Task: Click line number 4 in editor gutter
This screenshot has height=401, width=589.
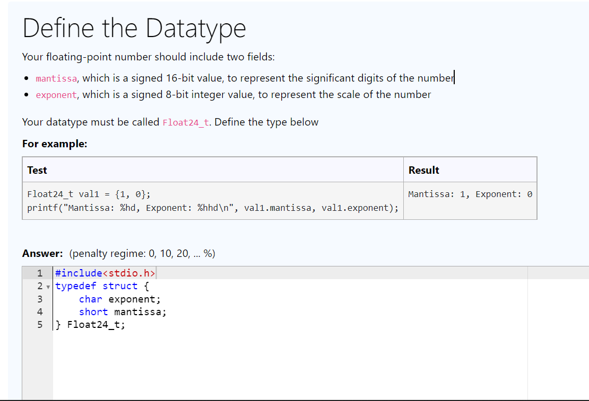Action: 39,312
